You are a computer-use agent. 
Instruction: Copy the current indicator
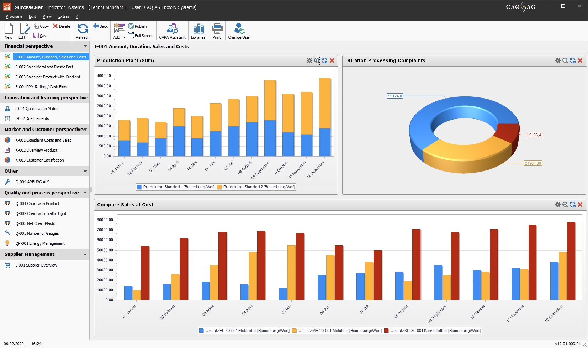click(41, 26)
